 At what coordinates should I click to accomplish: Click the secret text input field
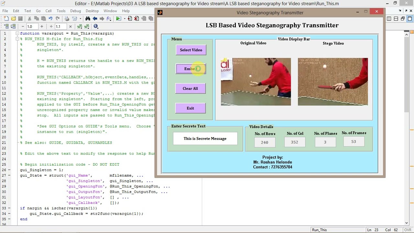205,139
